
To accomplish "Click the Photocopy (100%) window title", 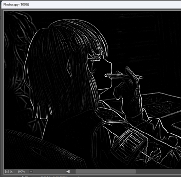I will (16, 5).
